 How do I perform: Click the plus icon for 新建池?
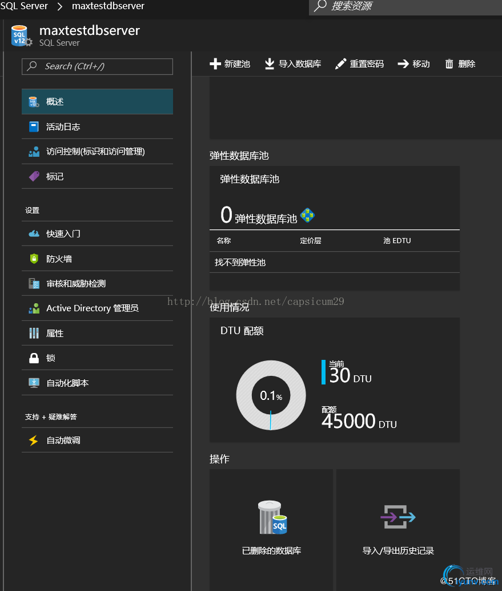pyautogui.click(x=215, y=64)
